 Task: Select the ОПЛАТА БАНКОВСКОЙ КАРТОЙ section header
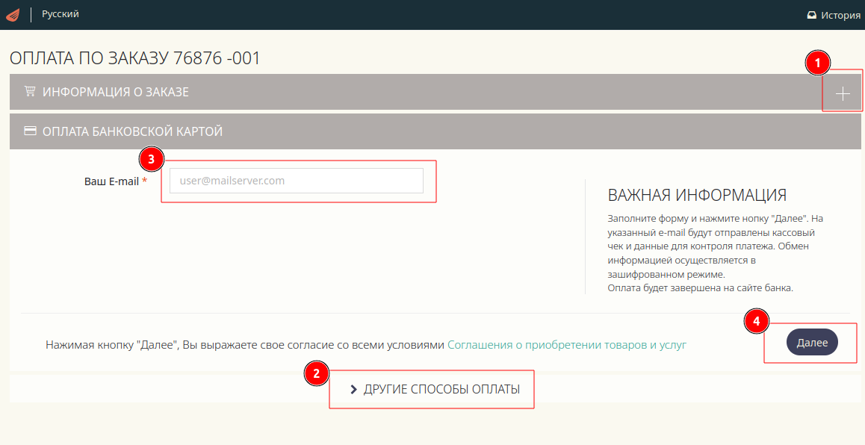tap(132, 131)
